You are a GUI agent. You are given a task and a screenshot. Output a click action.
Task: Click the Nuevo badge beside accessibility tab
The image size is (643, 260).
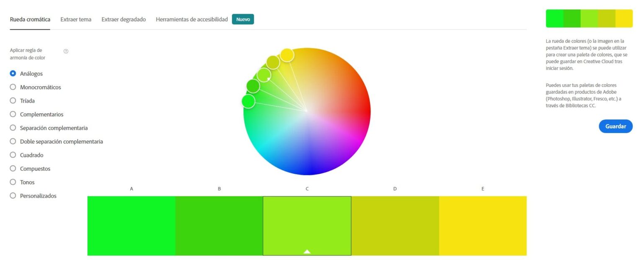[243, 19]
